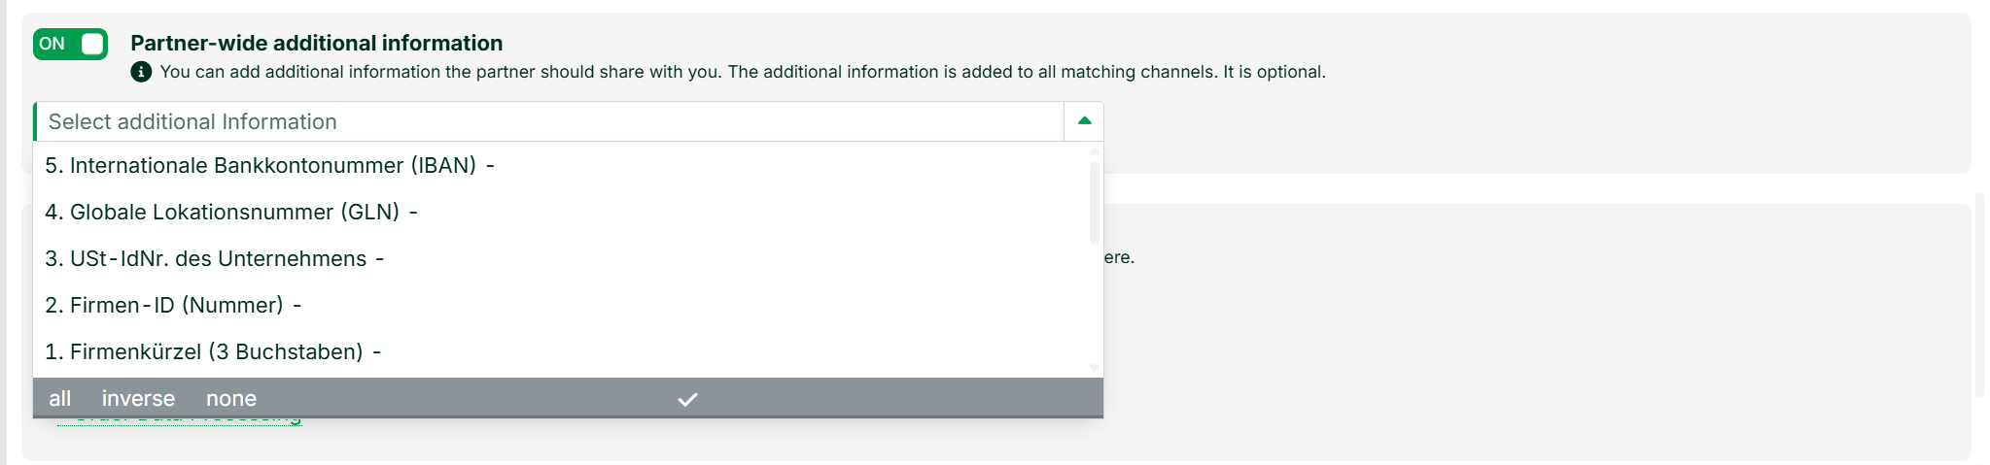This screenshot has width=1990, height=465.
Task: Clear selection with 'none'
Action: 231,399
